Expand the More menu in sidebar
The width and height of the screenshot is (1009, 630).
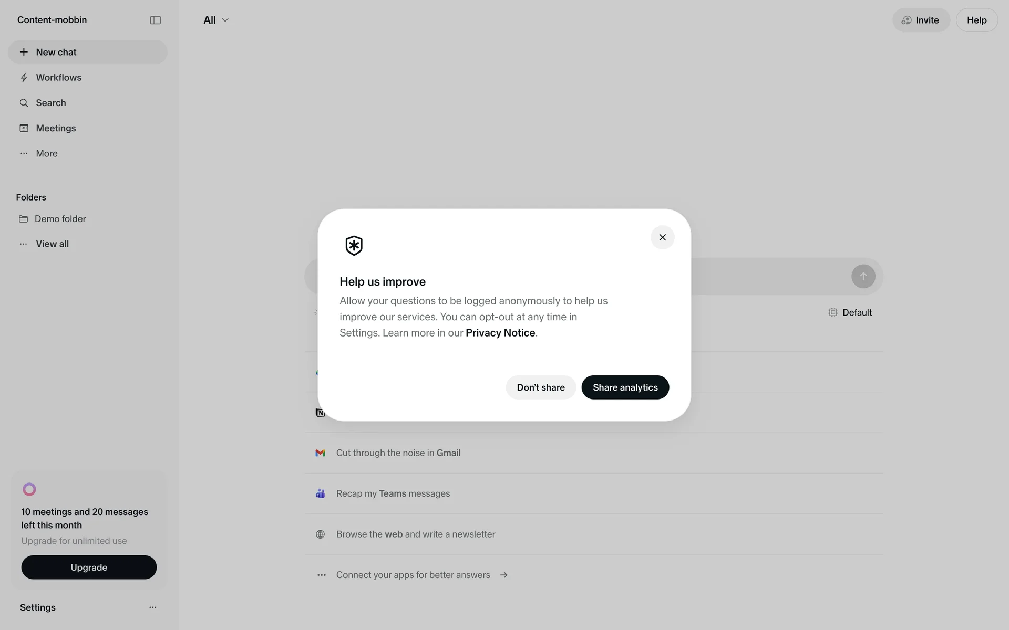pos(46,153)
